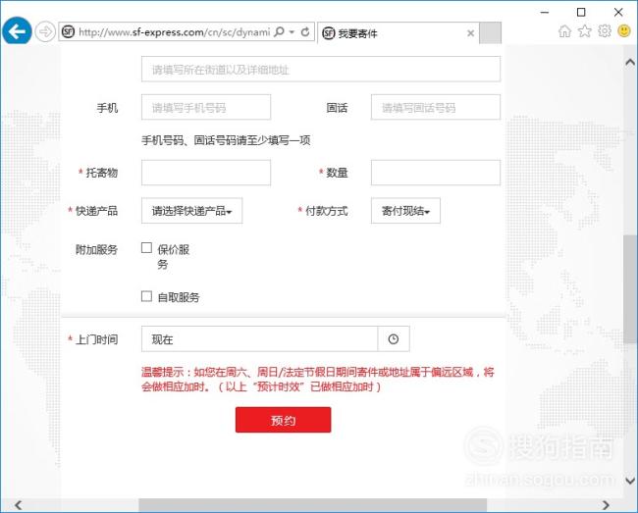The height and width of the screenshot is (513, 638).
Task: Open the 寄付现结 payment method dropdown
Action: coord(405,211)
